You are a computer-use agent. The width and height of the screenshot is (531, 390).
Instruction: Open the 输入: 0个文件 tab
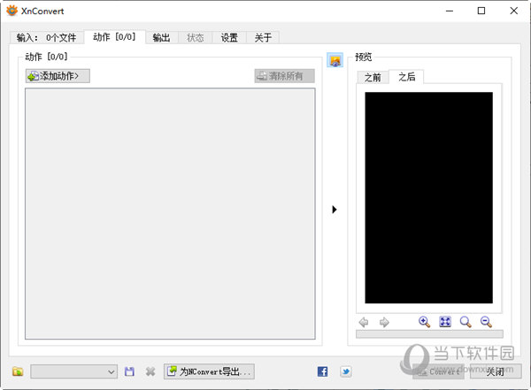point(46,37)
